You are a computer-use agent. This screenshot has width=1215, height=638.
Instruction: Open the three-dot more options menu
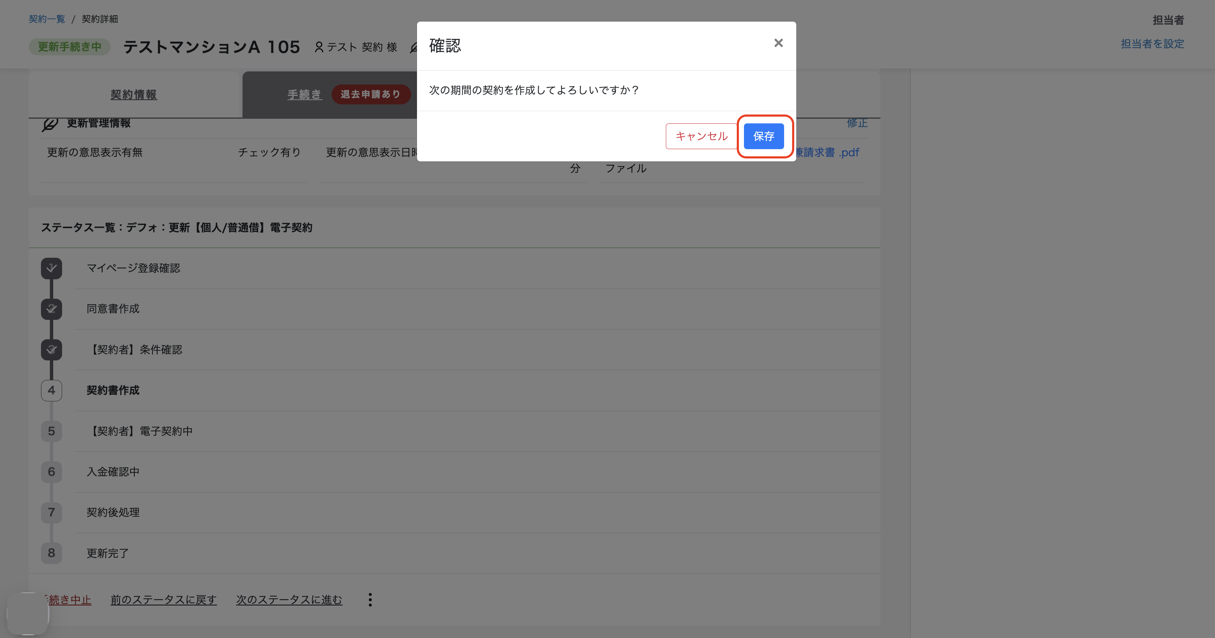point(370,600)
